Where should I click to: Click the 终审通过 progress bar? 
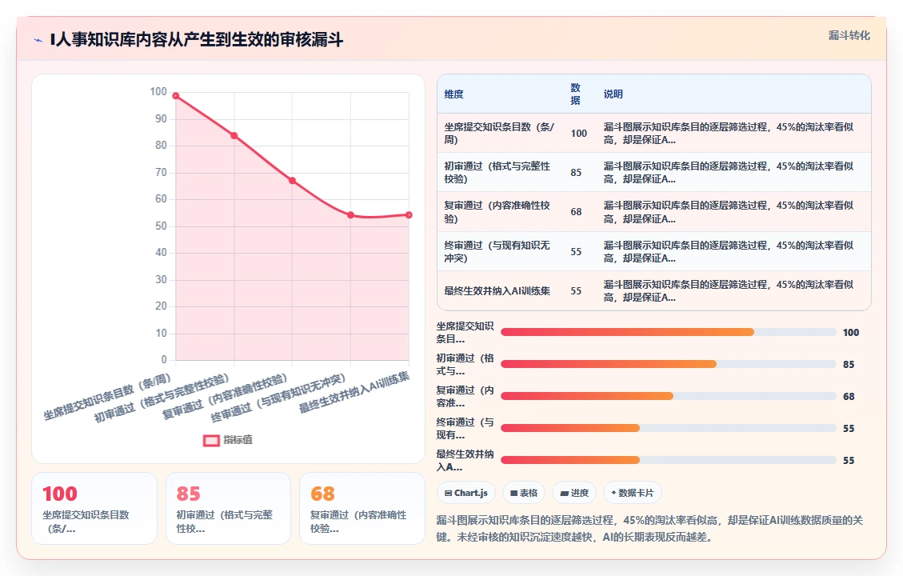point(669,428)
